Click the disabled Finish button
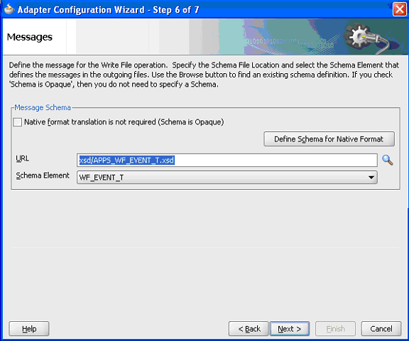 pos(335,329)
